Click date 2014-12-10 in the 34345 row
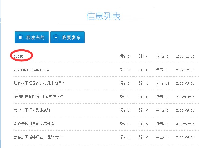 click(x=185, y=56)
